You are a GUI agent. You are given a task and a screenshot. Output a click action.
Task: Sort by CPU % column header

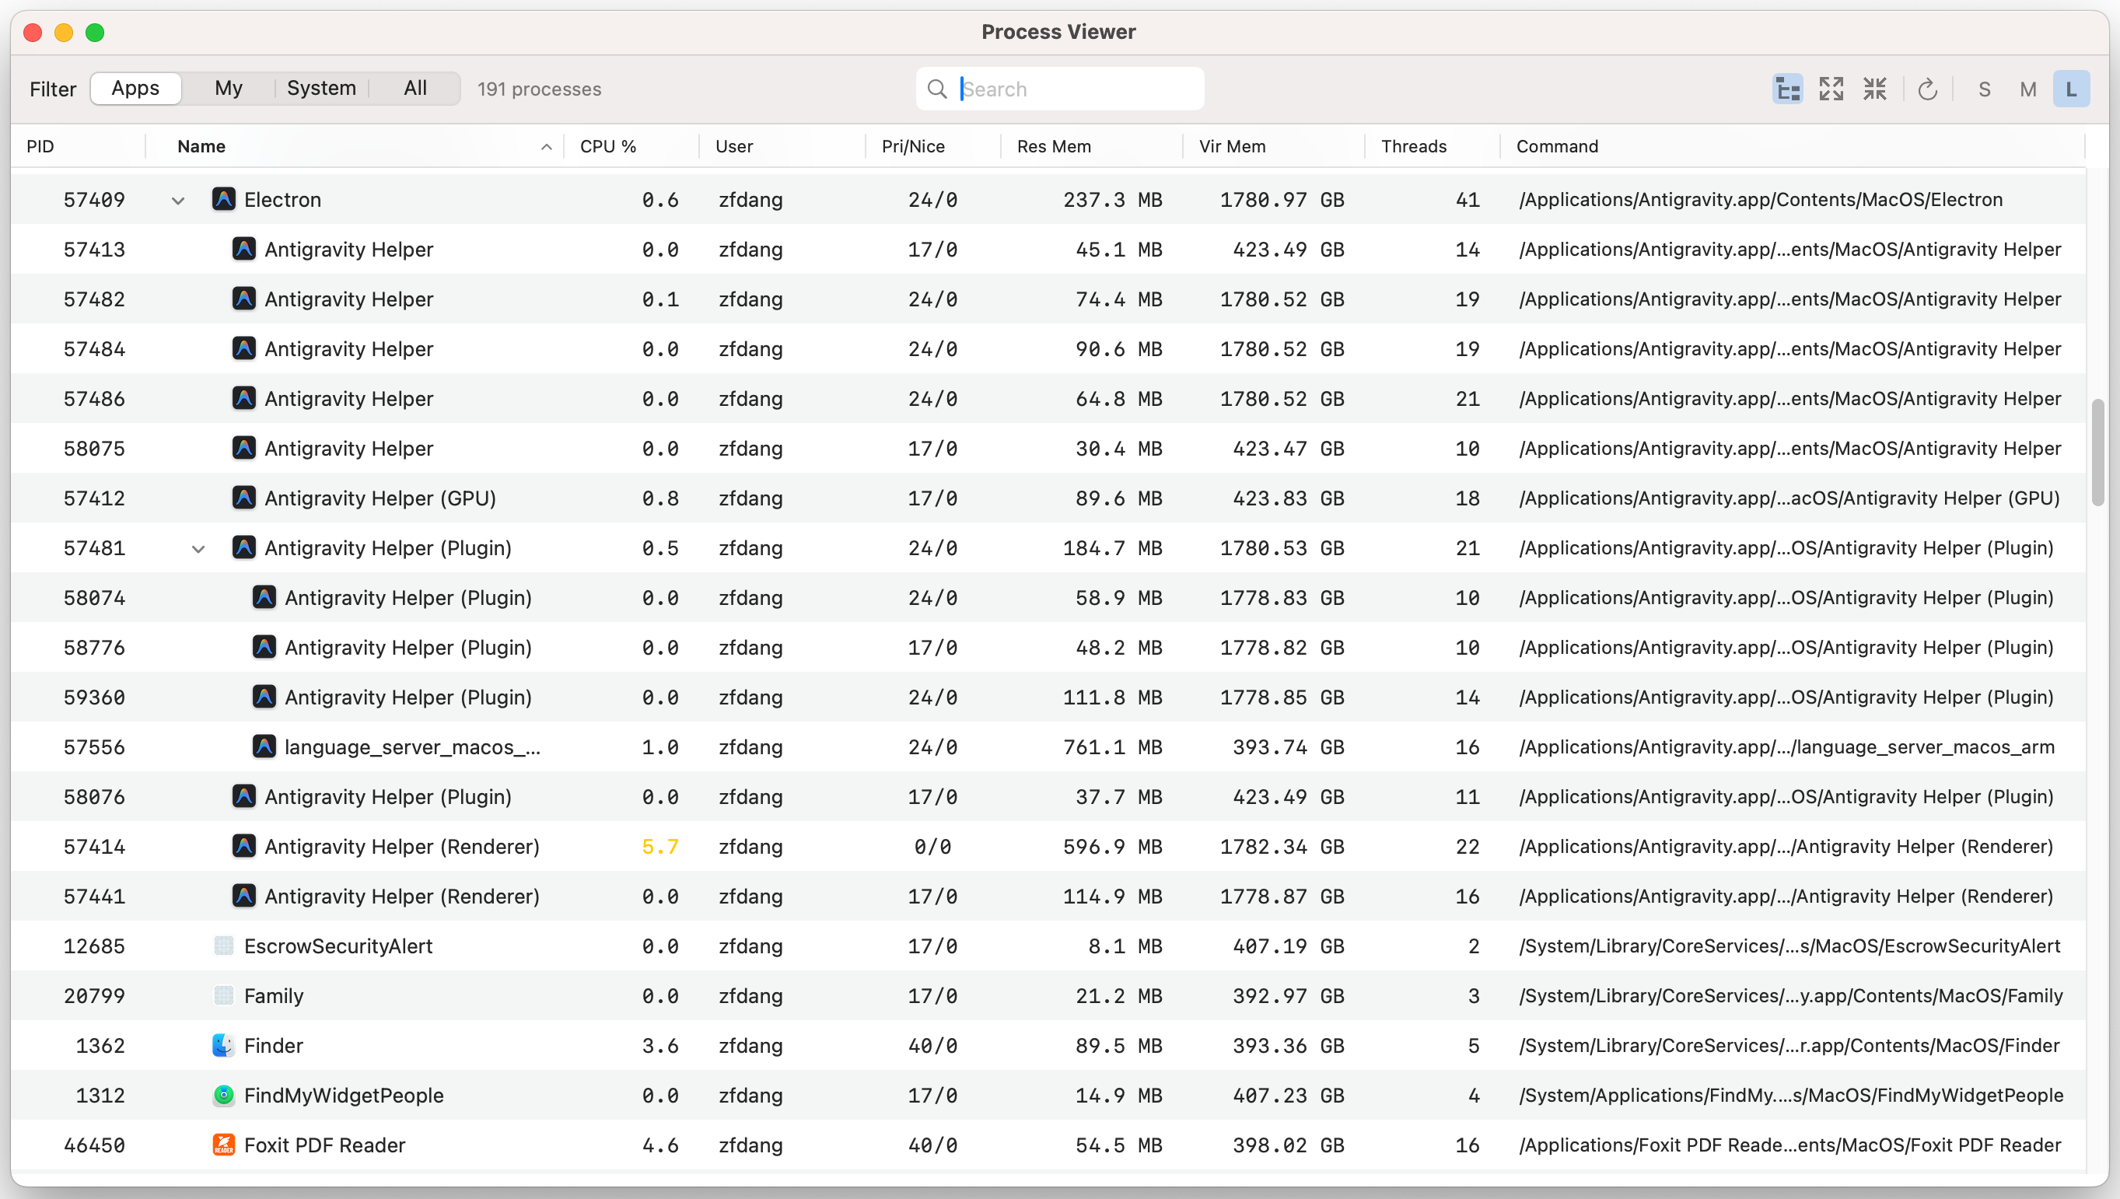pyautogui.click(x=608, y=147)
